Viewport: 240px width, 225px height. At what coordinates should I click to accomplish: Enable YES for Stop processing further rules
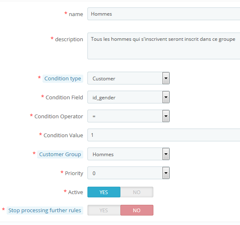[x=104, y=210]
